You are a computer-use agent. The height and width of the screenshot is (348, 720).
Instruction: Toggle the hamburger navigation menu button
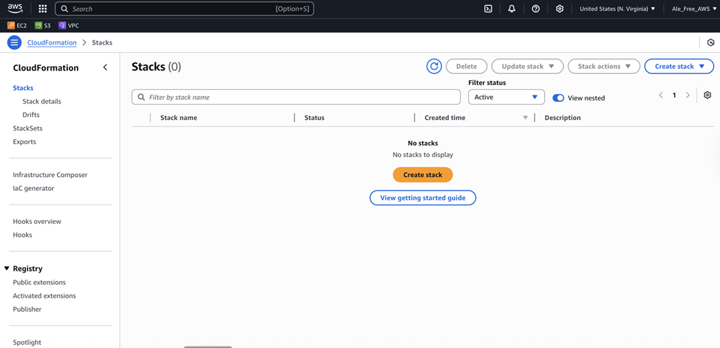14,43
